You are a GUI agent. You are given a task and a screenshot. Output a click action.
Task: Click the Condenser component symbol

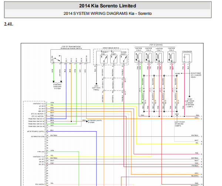click(x=187, y=57)
